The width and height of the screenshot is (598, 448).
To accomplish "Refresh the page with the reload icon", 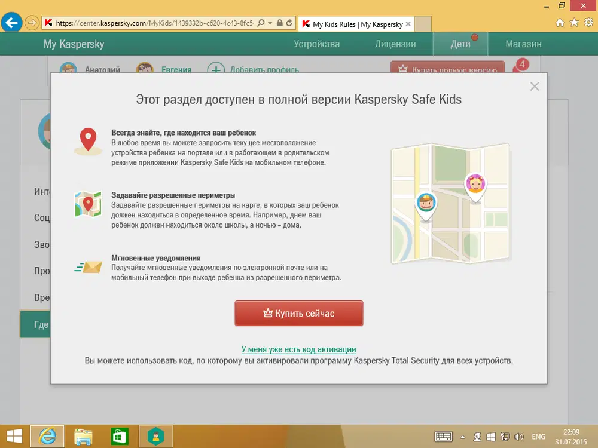I will pyautogui.click(x=289, y=23).
